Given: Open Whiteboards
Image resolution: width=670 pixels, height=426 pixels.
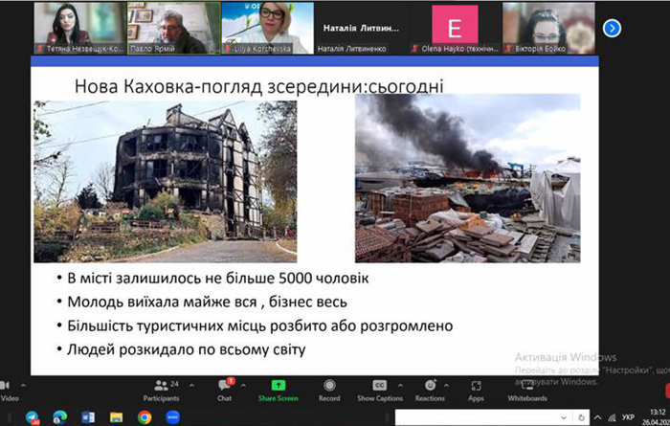Looking at the screenshot, I should [527, 391].
